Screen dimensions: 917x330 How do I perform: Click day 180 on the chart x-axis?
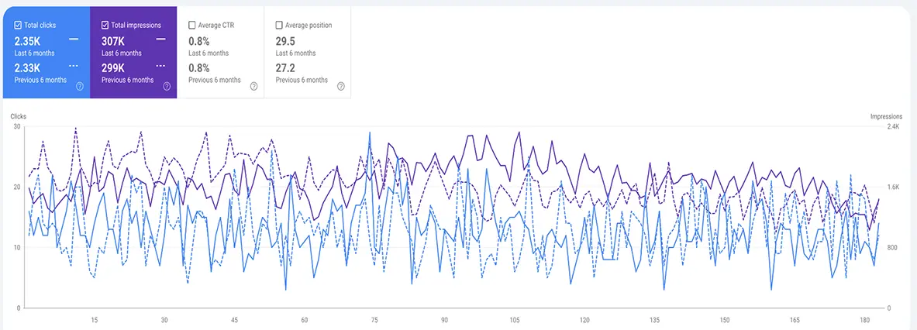(x=864, y=320)
